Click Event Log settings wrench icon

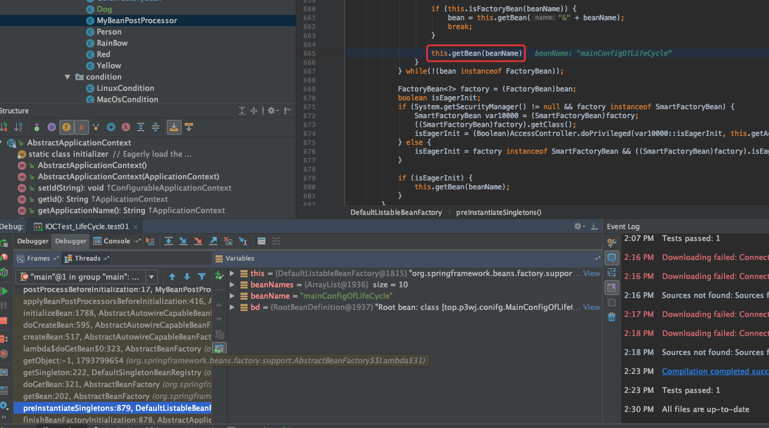click(x=612, y=243)
